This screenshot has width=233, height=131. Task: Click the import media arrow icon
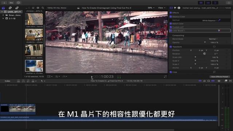tap(4, 3)
